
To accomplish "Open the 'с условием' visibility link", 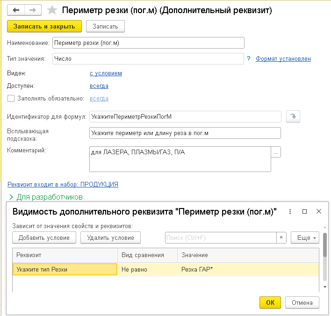I will tap(106, 73).
